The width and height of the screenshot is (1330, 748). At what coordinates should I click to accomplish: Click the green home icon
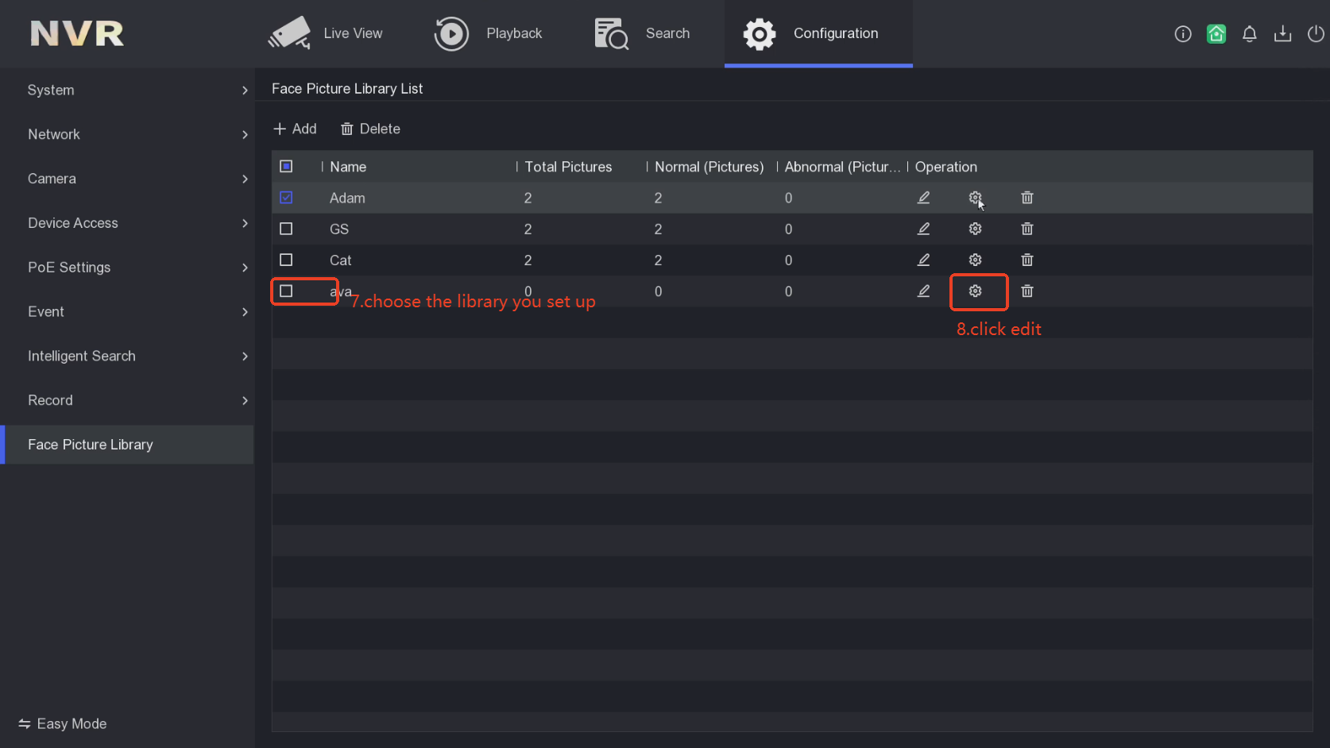tap(1216, 33)
